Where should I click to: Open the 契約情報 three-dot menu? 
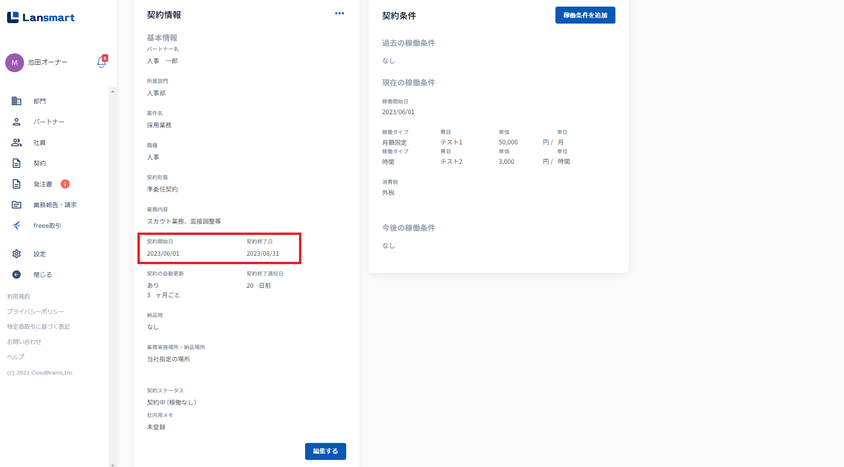(x=340, y=13)
